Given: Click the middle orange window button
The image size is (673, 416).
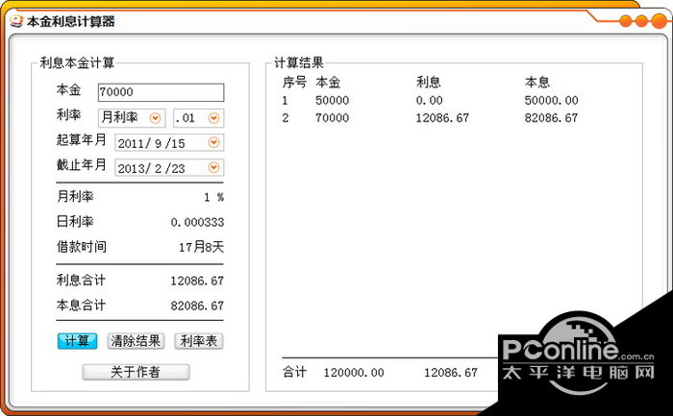Looking at the screenshot, I should [x=641, y=20].
